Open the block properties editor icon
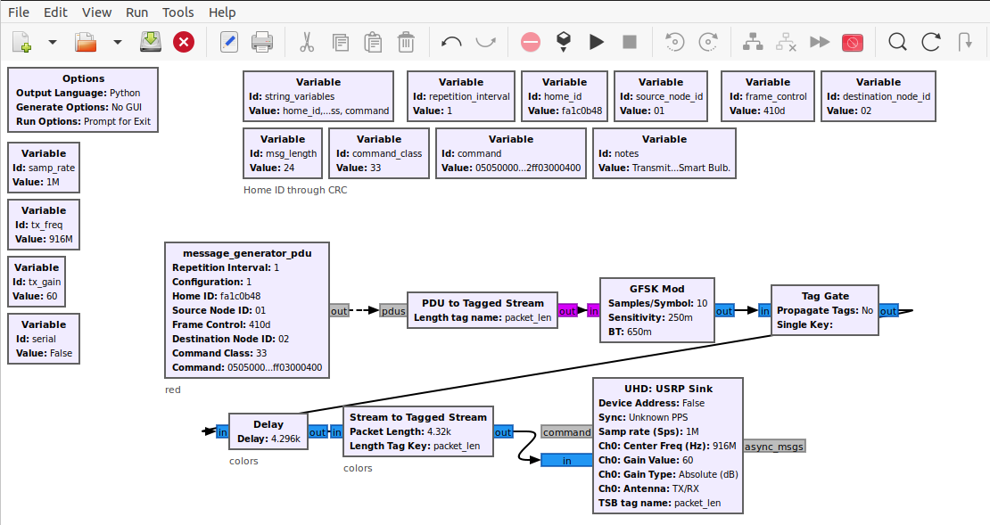Viewport: 990px width, 525px height. click(228, 42)
